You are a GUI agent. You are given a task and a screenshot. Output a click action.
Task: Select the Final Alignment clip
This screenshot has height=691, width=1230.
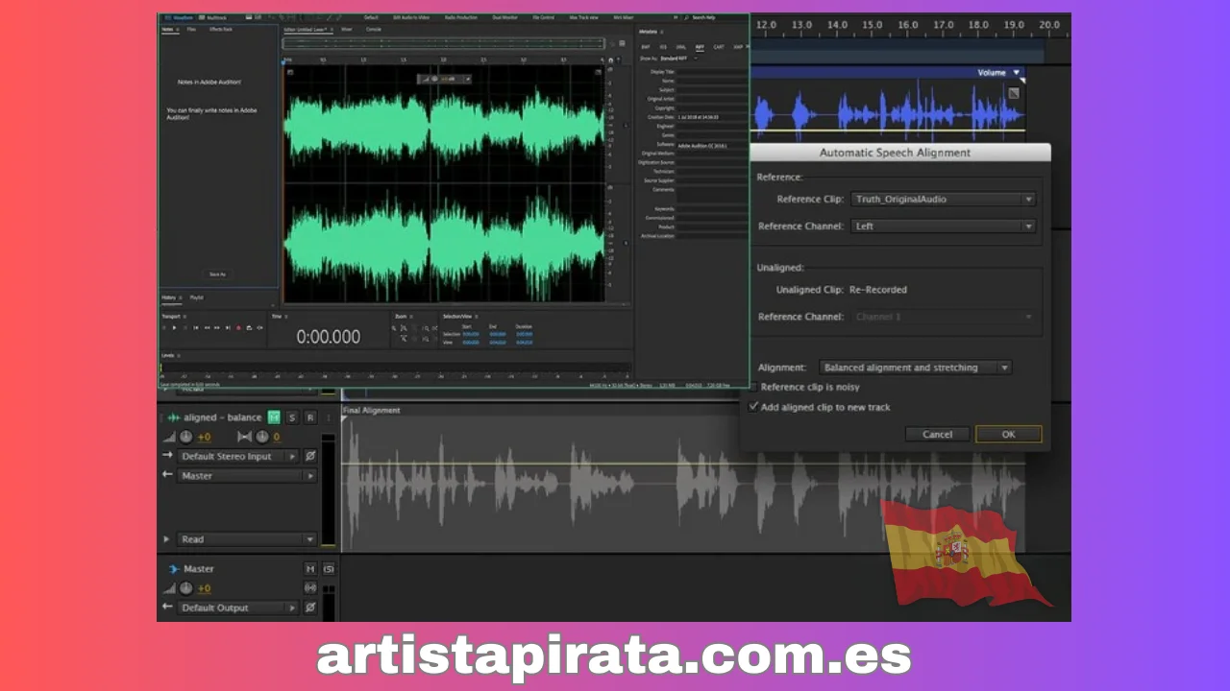pyautogui.click(x=682, y=480)
